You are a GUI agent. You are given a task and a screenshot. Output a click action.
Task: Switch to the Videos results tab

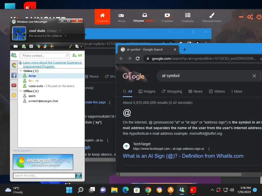[217, 91]
